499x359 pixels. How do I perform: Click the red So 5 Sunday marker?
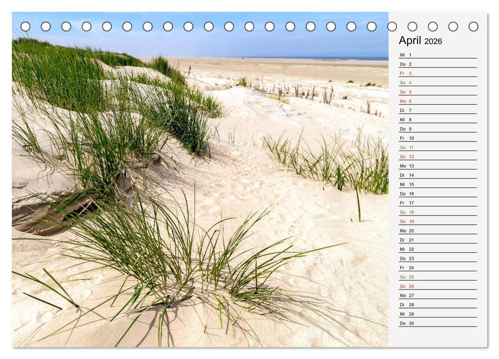(404, 92)
